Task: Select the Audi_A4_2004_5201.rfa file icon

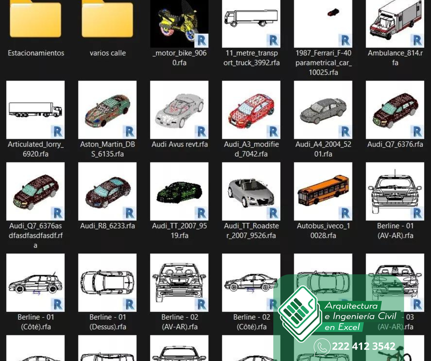Action: (323, 110)
